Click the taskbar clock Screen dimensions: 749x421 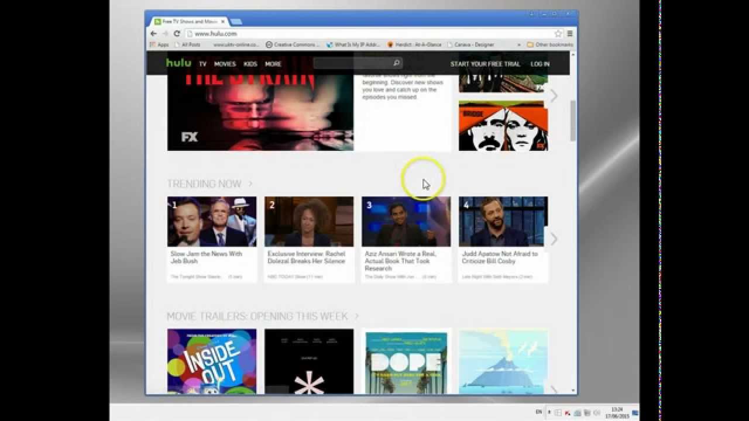pyautogui.click(x=617, y=413)
